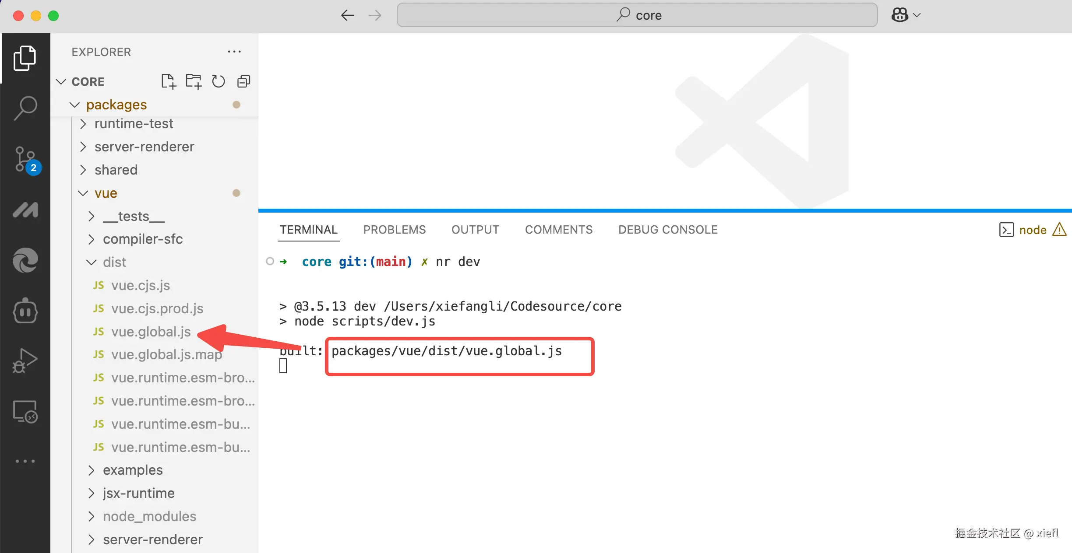Viewport: 1072px width, 553px height.
Task: Switch to the DEBUG CONSOLE tab
Action: [x=667, y=230]
